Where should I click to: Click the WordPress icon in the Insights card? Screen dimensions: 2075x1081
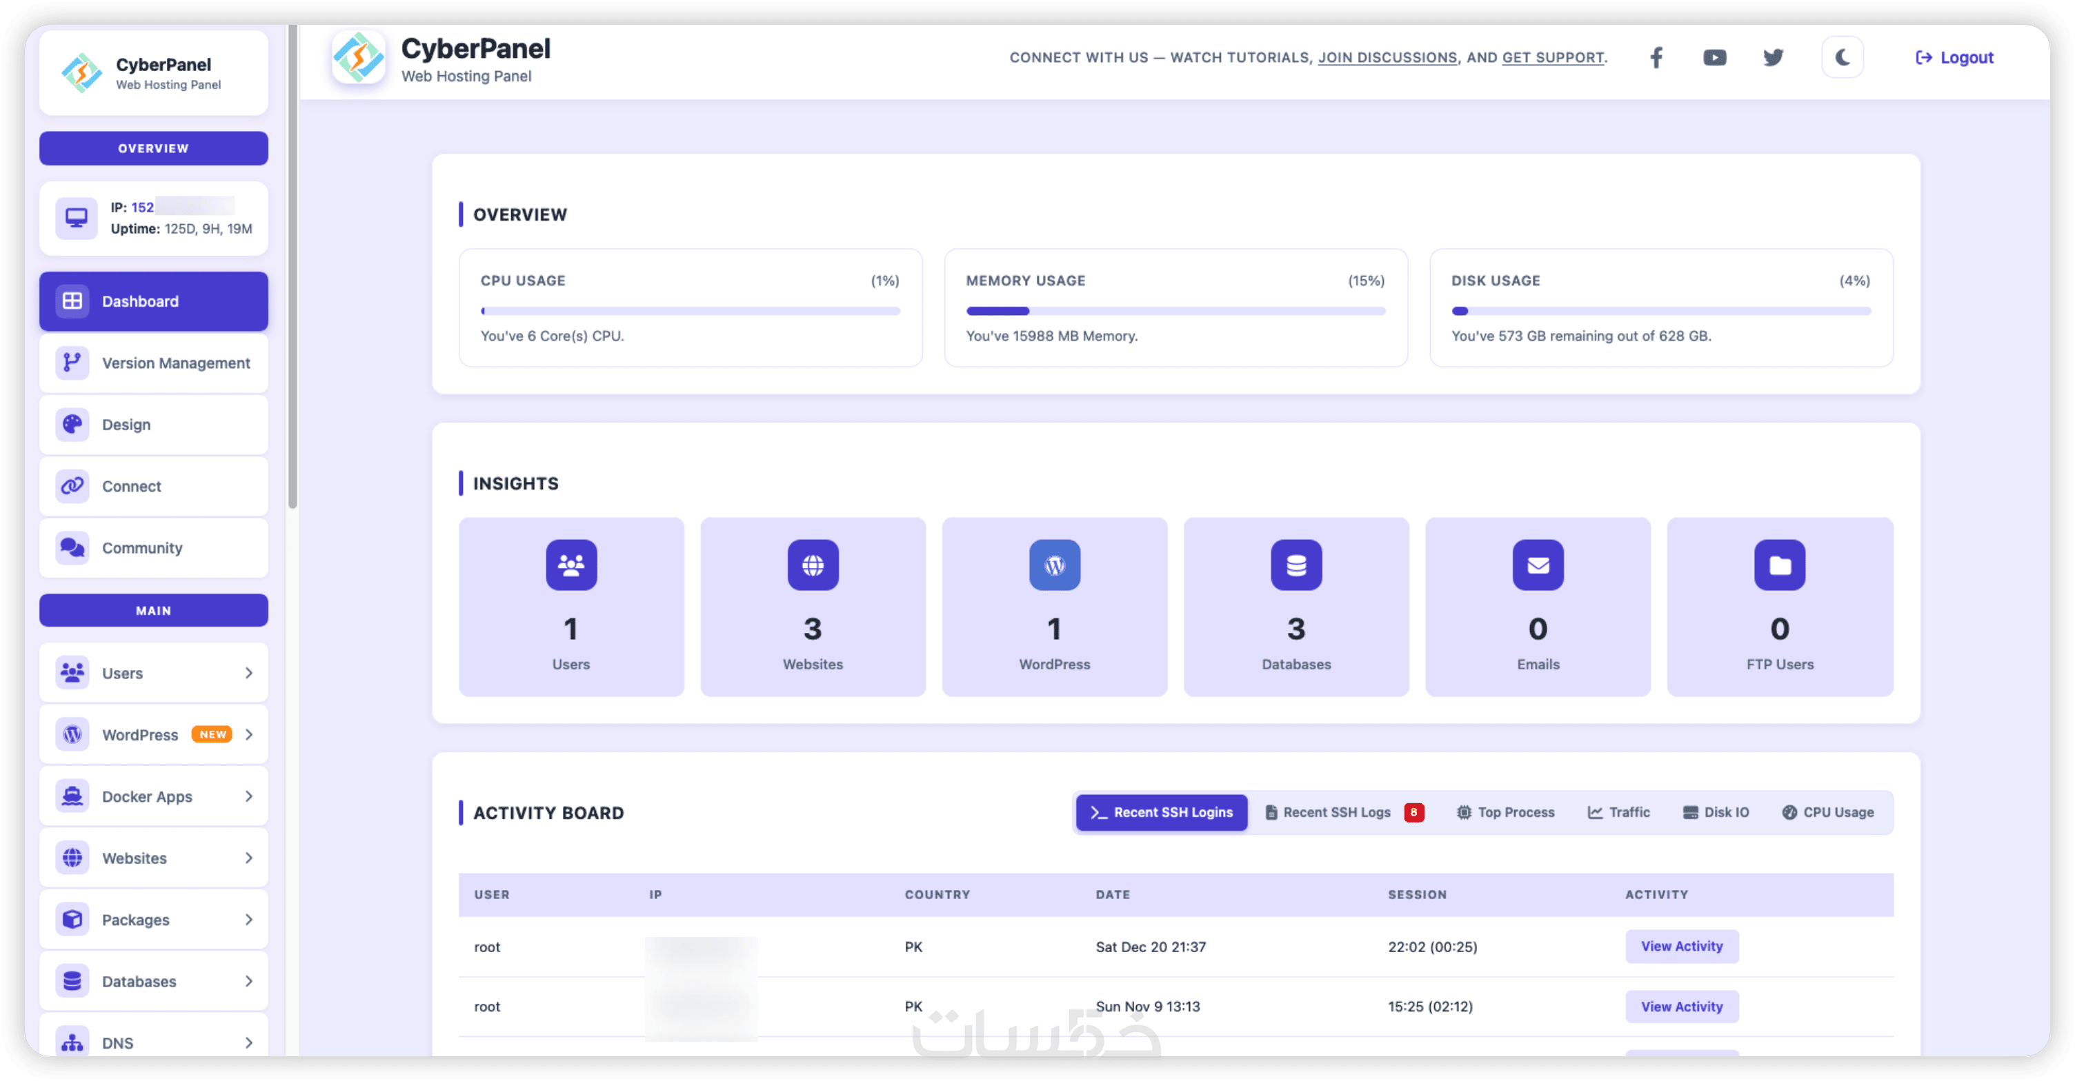pyautogui.click(x=1055, y=565)
